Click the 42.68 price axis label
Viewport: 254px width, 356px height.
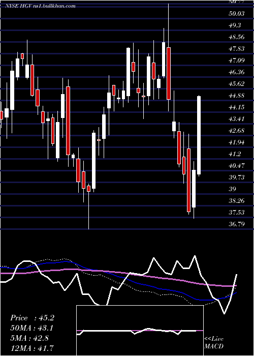(236, 131)
